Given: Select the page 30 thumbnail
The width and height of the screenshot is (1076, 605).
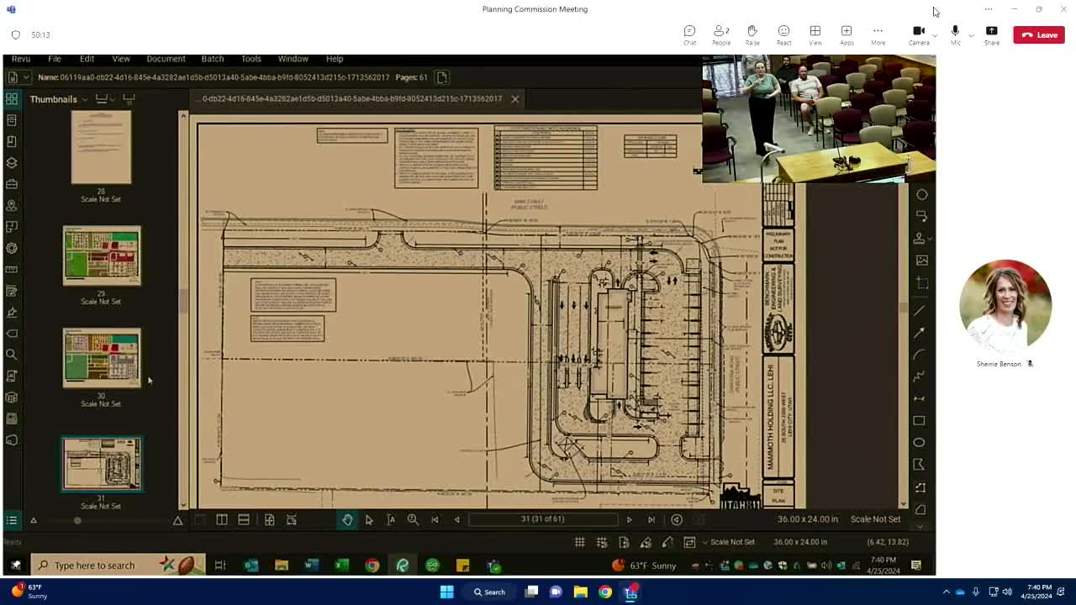Looking at the screenshot, I should coord(102,358).
